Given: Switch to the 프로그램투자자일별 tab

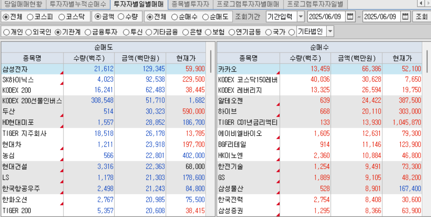Looking at the screenshot, I should pos(315,4).
